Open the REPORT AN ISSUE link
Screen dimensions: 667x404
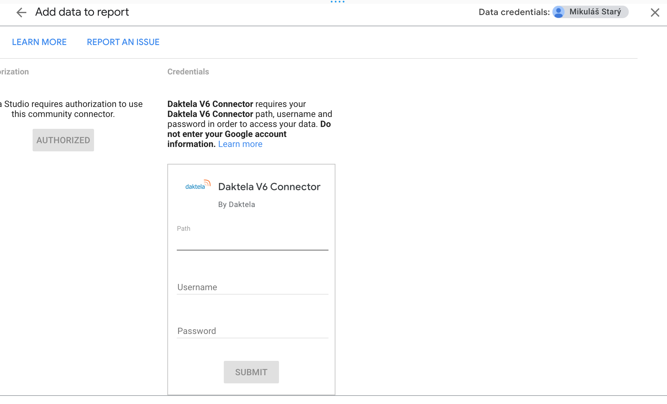(x=123, y=42)
